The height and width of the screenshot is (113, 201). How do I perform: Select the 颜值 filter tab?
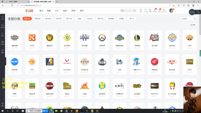(79, 19)
